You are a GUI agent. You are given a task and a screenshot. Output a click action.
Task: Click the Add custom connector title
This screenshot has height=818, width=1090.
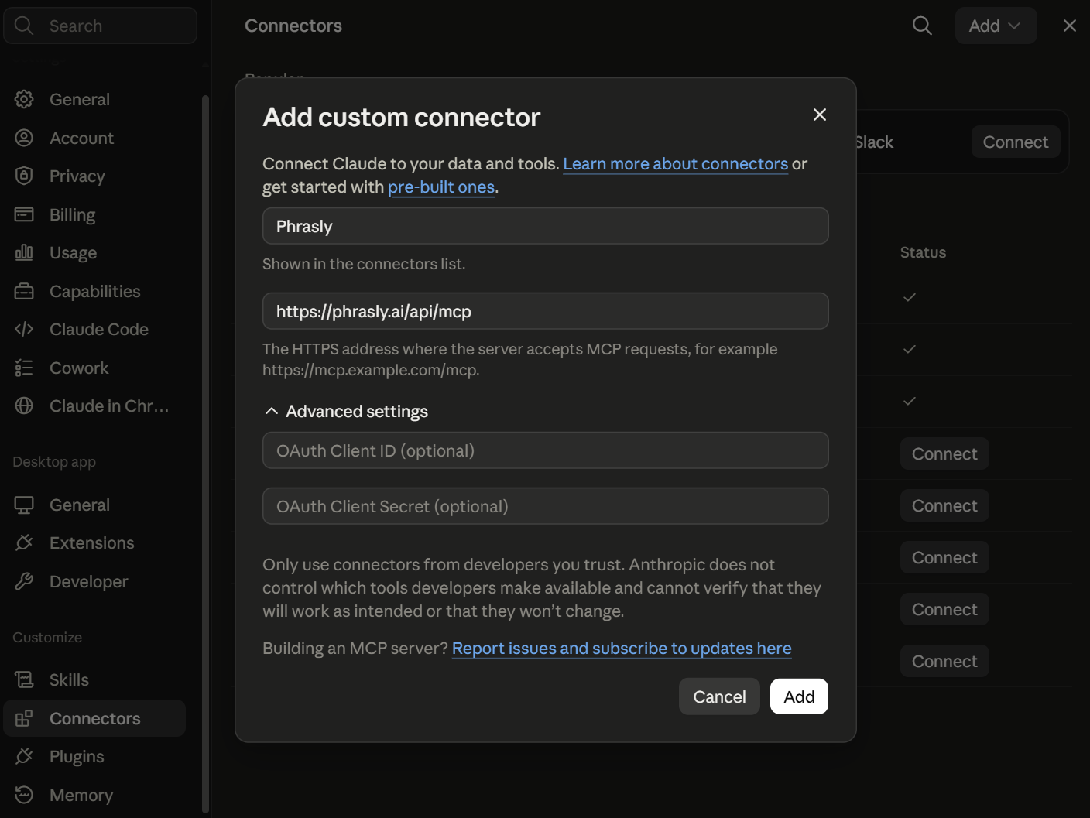click(401, 117)
